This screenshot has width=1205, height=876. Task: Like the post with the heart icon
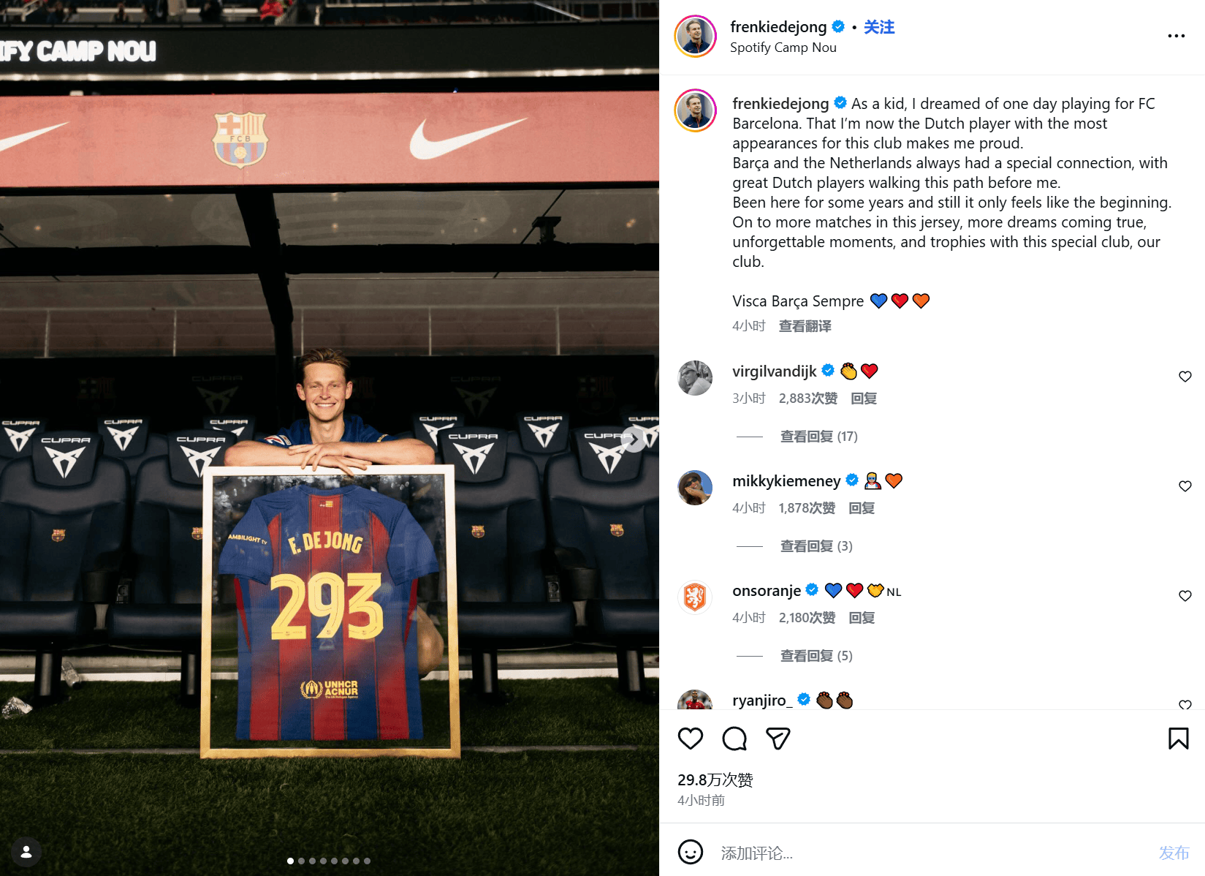pyautogui.click(x=690, y=739)
